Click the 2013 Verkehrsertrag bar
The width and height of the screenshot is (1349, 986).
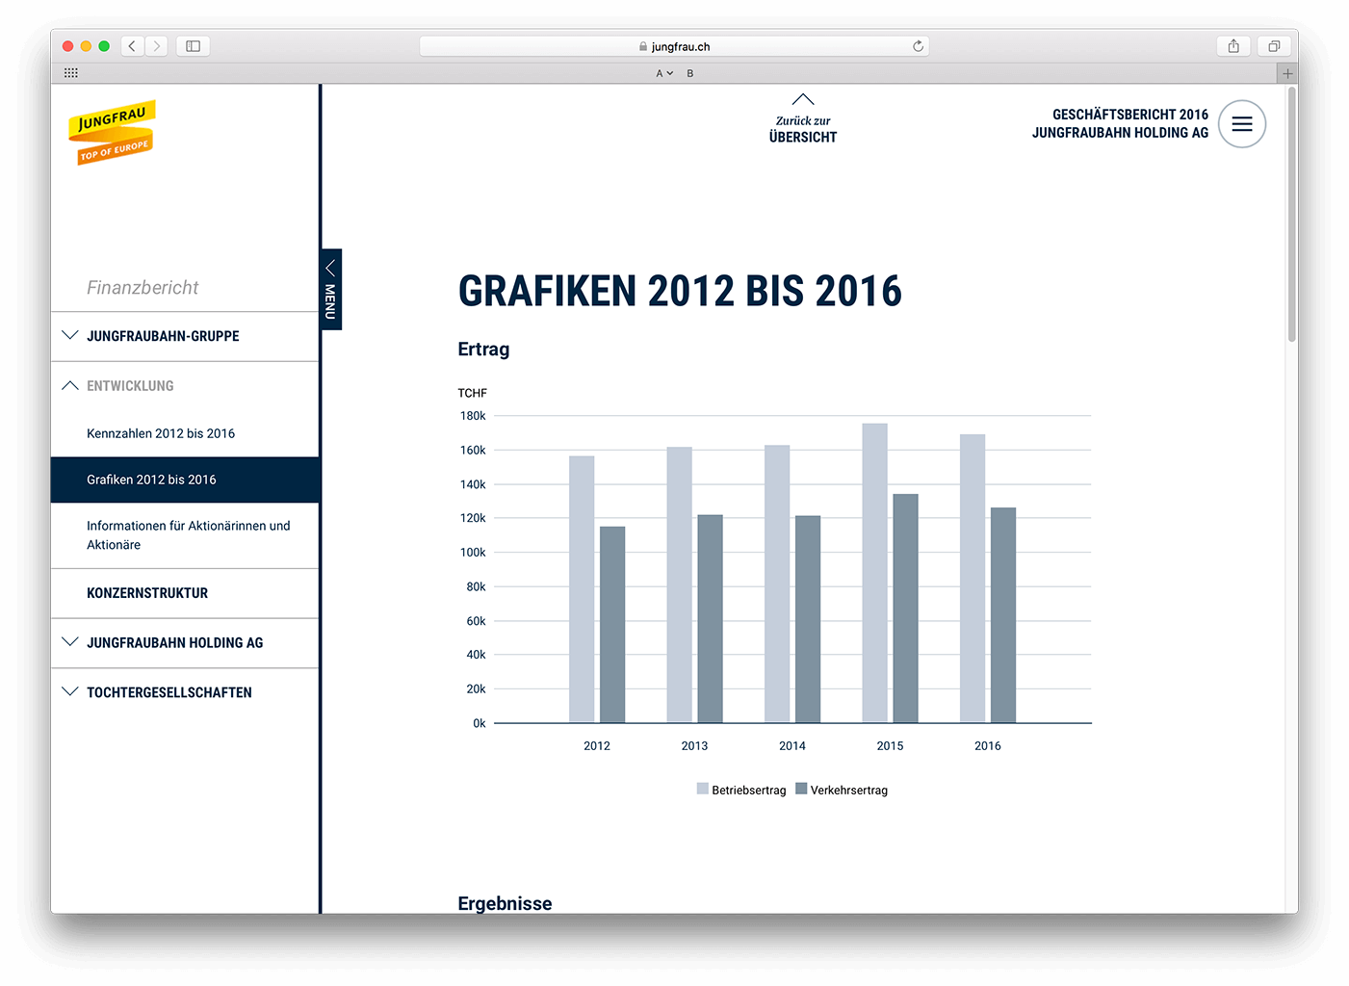[710, 619]
